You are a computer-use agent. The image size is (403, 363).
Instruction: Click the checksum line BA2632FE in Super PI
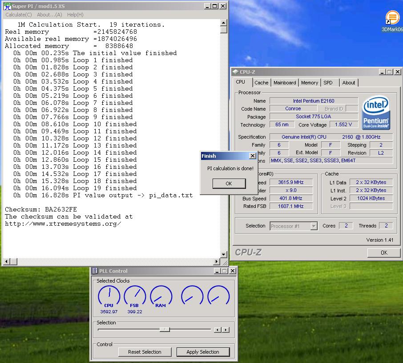pos(41,209)
